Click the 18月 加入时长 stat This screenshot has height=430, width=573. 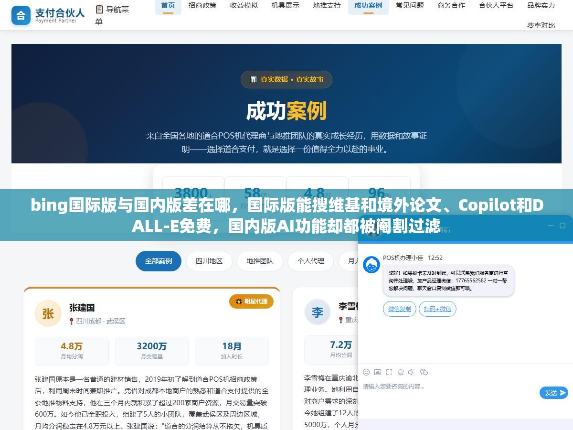232,351
